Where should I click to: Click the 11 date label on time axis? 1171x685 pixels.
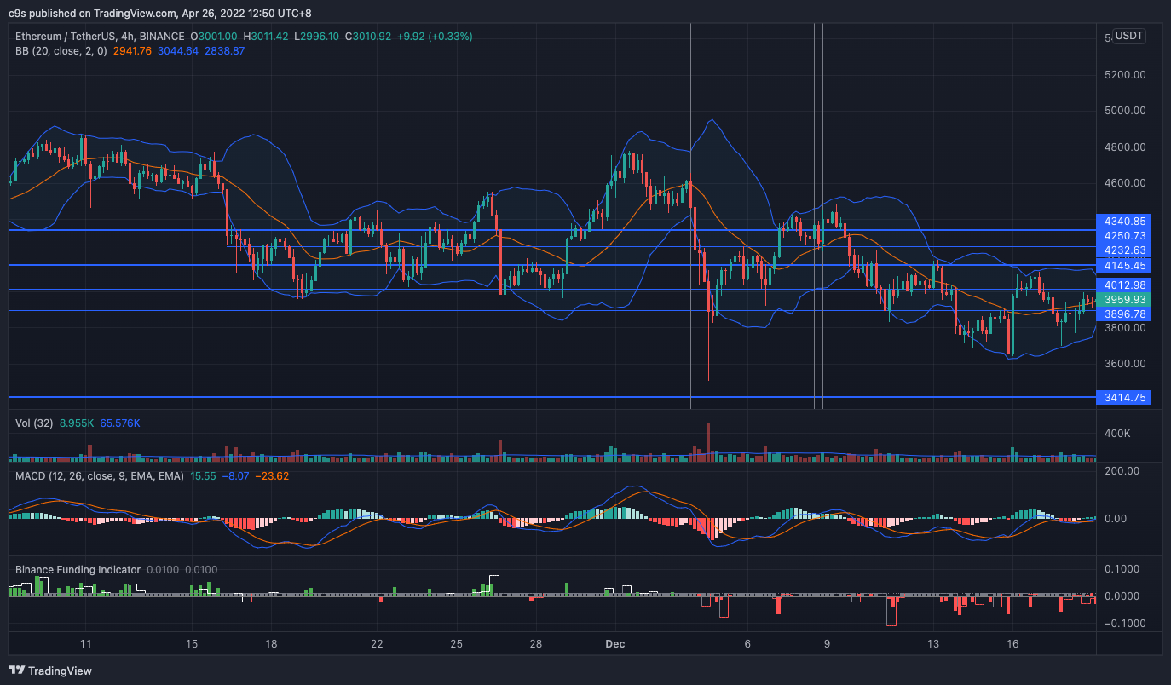(85, 644)
